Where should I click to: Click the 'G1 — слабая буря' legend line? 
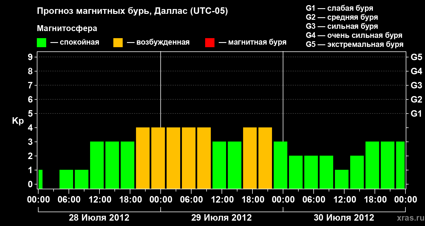coord(339,8)
